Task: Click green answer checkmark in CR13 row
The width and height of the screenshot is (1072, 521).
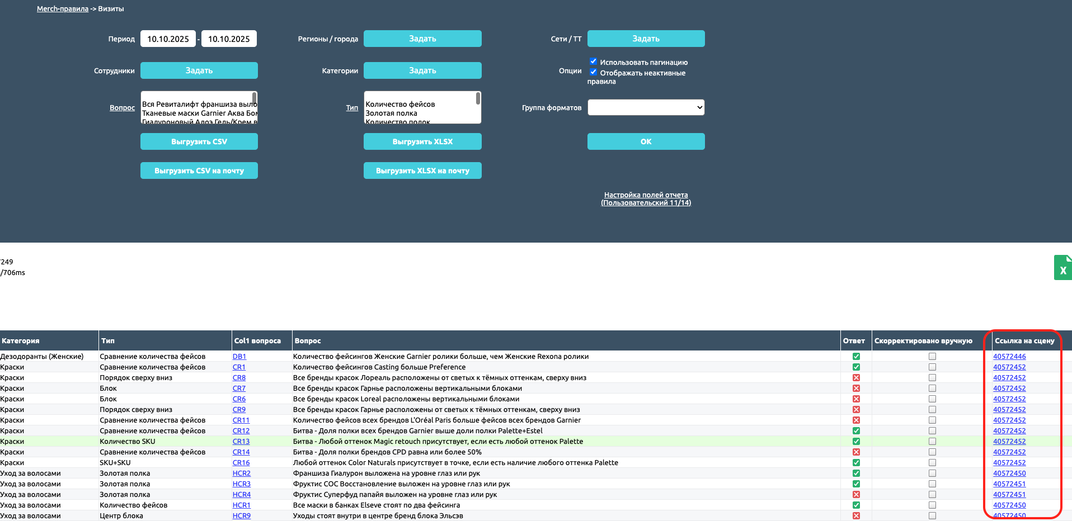Action: click(x=856, y=442)
